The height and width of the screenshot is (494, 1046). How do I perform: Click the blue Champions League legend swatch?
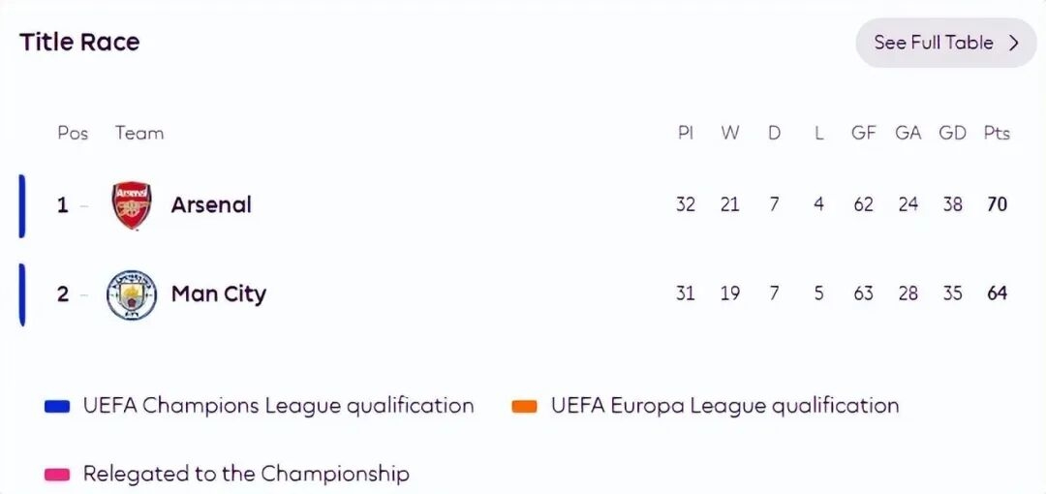58,407
